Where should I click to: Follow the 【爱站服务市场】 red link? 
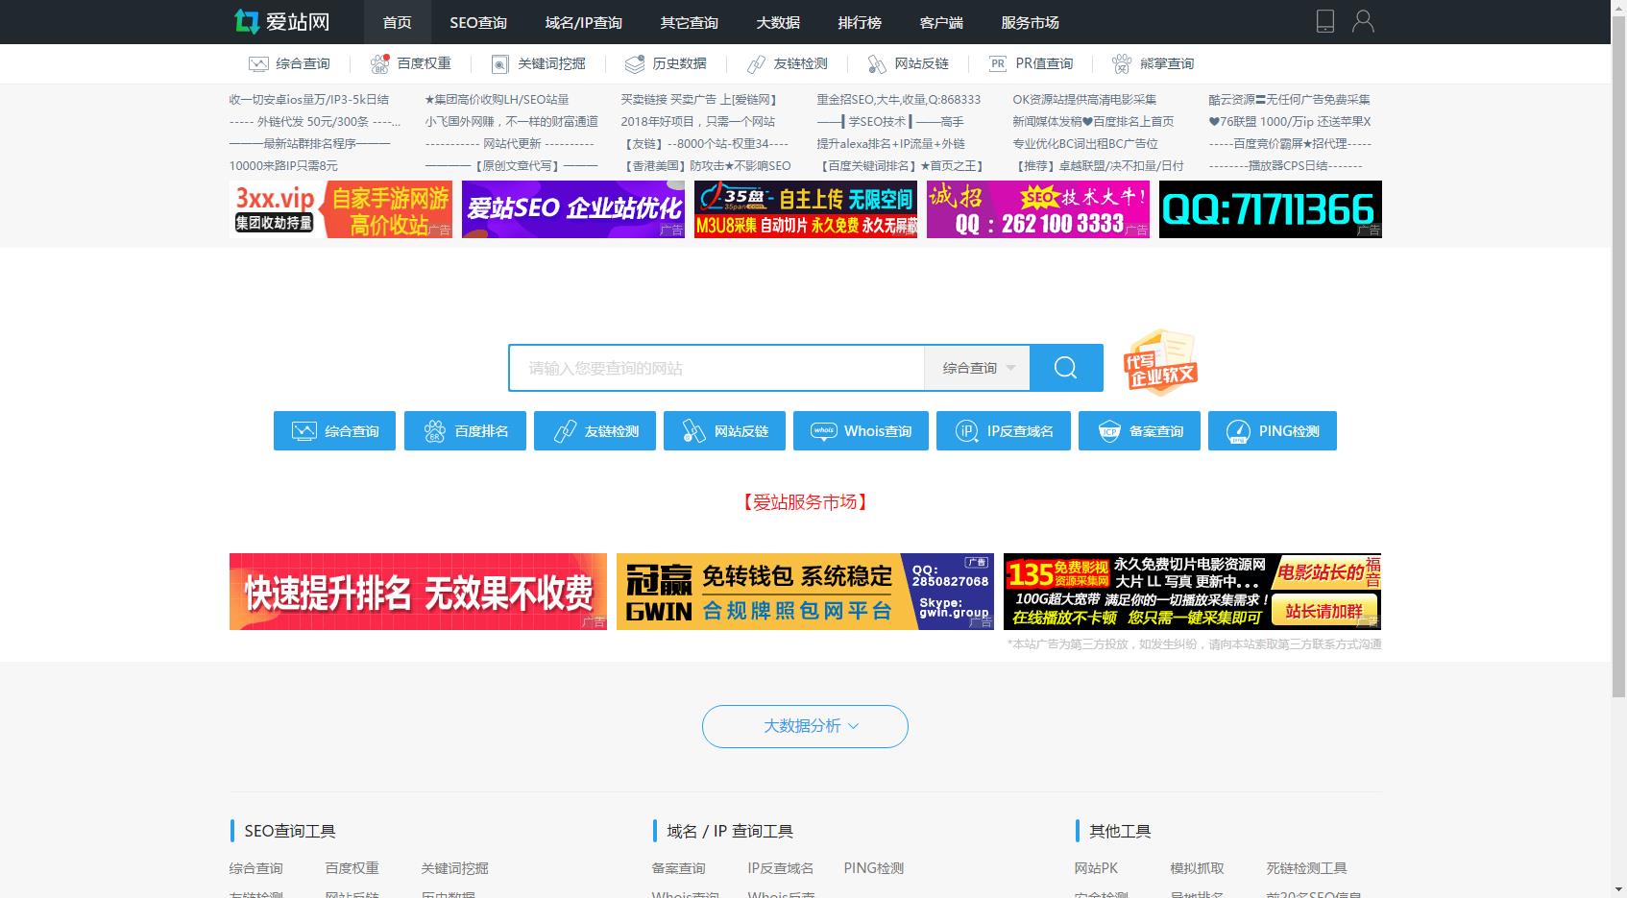[x=805, y=502]
